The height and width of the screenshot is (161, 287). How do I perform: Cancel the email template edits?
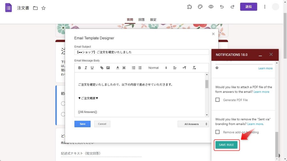click(x=102, y=124)
